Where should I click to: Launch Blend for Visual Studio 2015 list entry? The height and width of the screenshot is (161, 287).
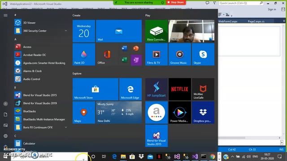point(41,95)
